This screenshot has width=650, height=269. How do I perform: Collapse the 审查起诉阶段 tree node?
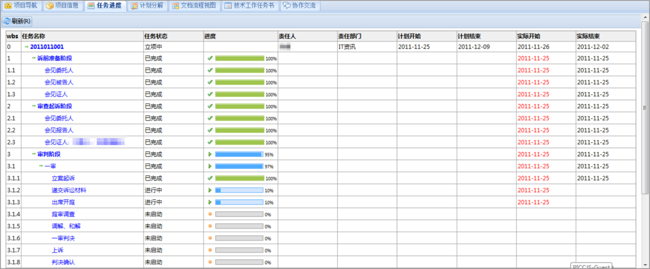click(34, 106)
